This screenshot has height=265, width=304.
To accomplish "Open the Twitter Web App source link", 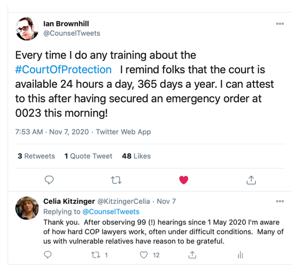I will click(x=123, y=132).
